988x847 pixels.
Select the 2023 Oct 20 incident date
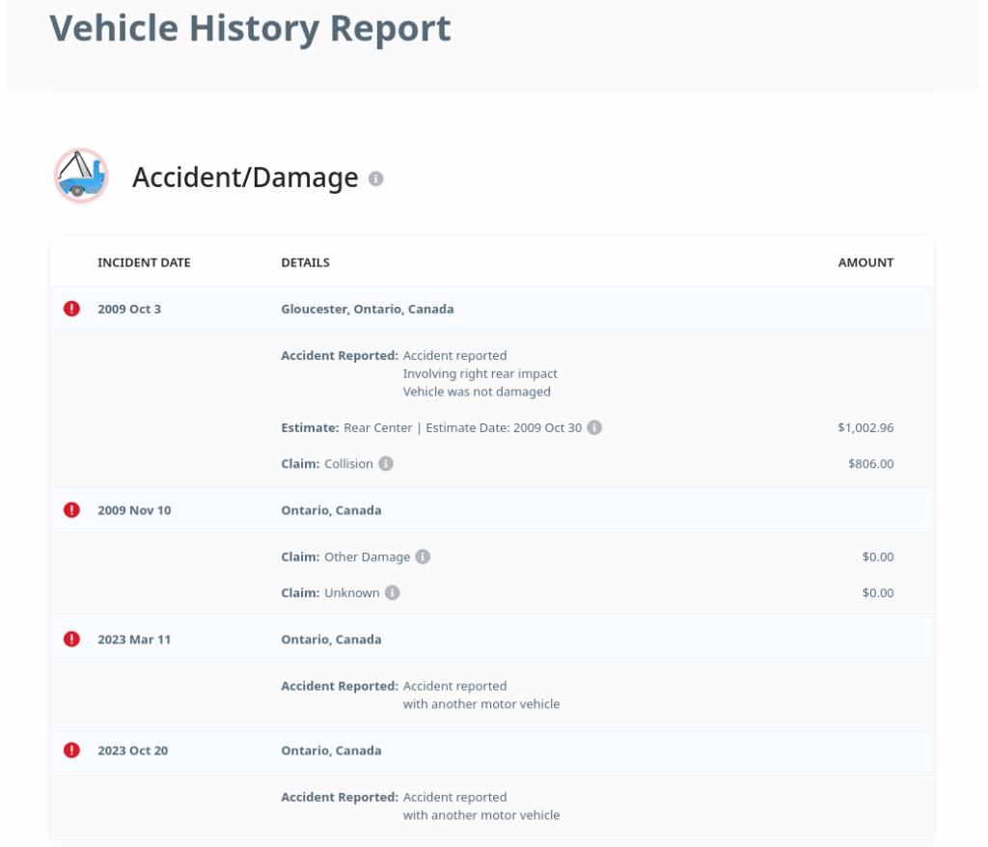click(x=132, y=751)
